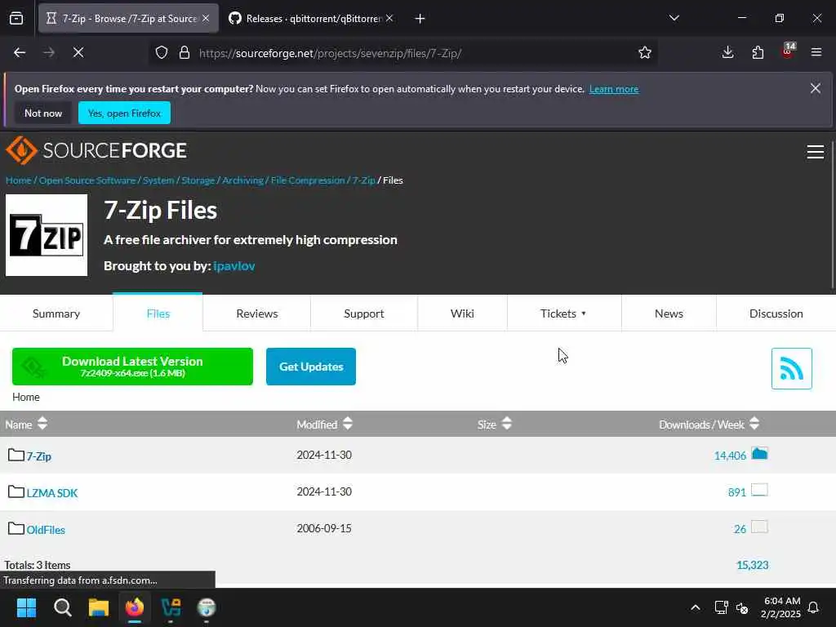Open the OldFiles folder
Viewport: 836px width, 627px height.
point(46,530)
